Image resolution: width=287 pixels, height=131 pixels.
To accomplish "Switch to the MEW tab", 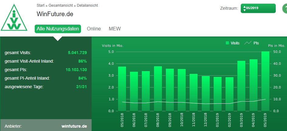I will [x=115, y=29].
